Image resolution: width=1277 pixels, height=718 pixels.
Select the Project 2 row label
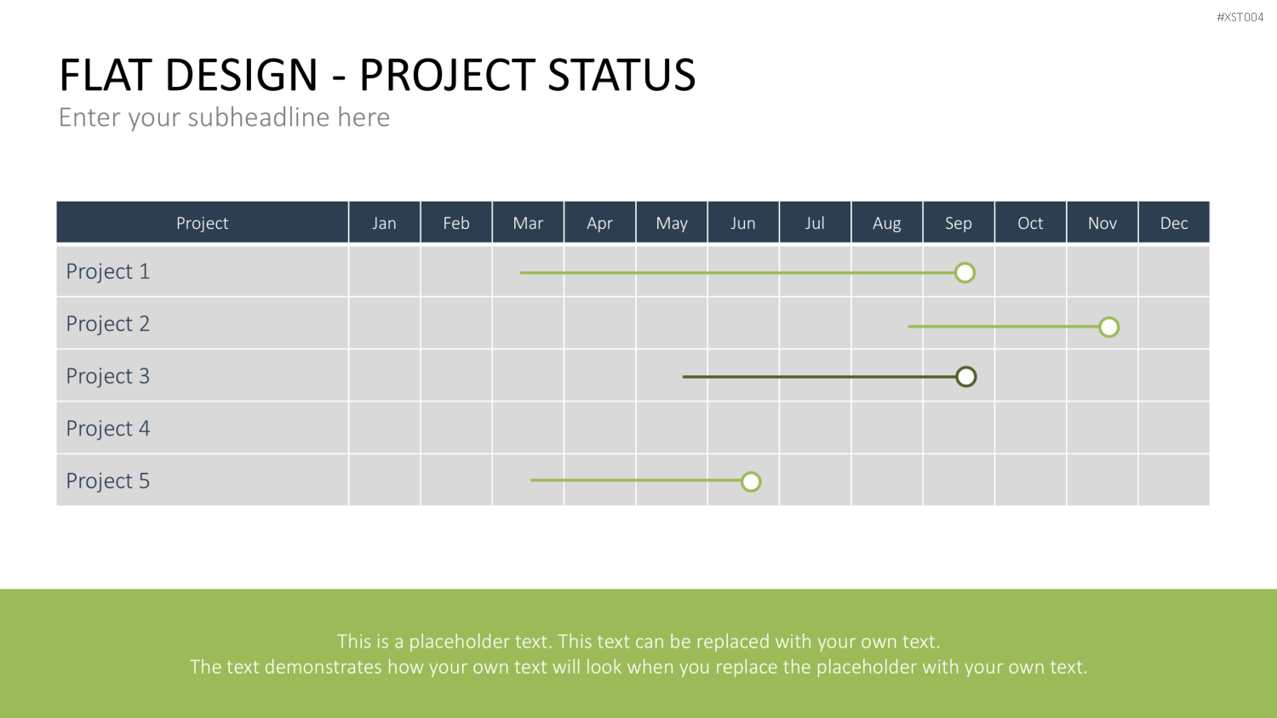(x=108, y=323)
